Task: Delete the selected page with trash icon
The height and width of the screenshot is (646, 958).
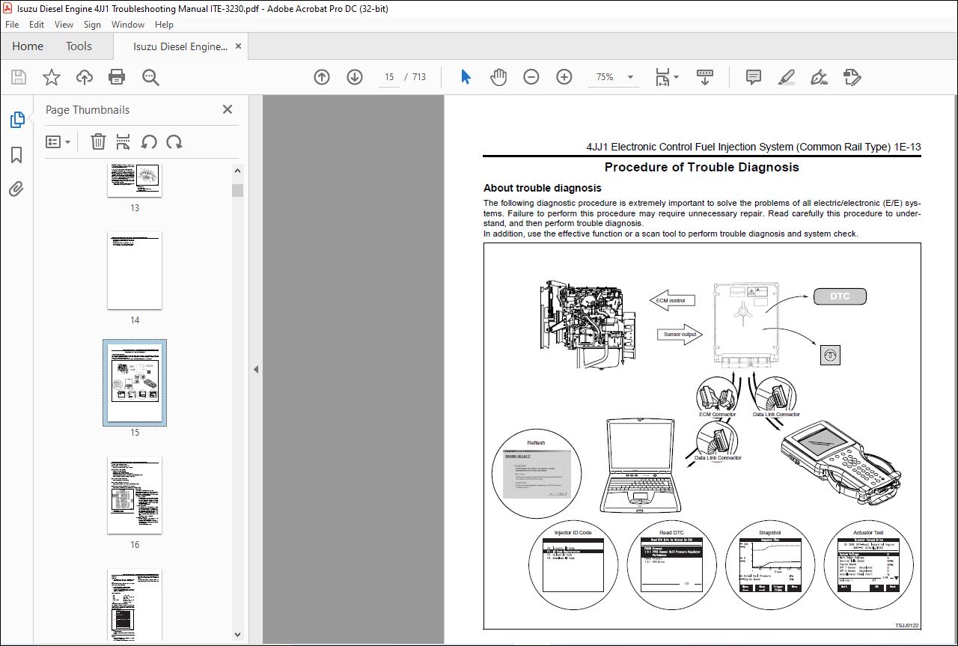Action: (x=98, y=141)
